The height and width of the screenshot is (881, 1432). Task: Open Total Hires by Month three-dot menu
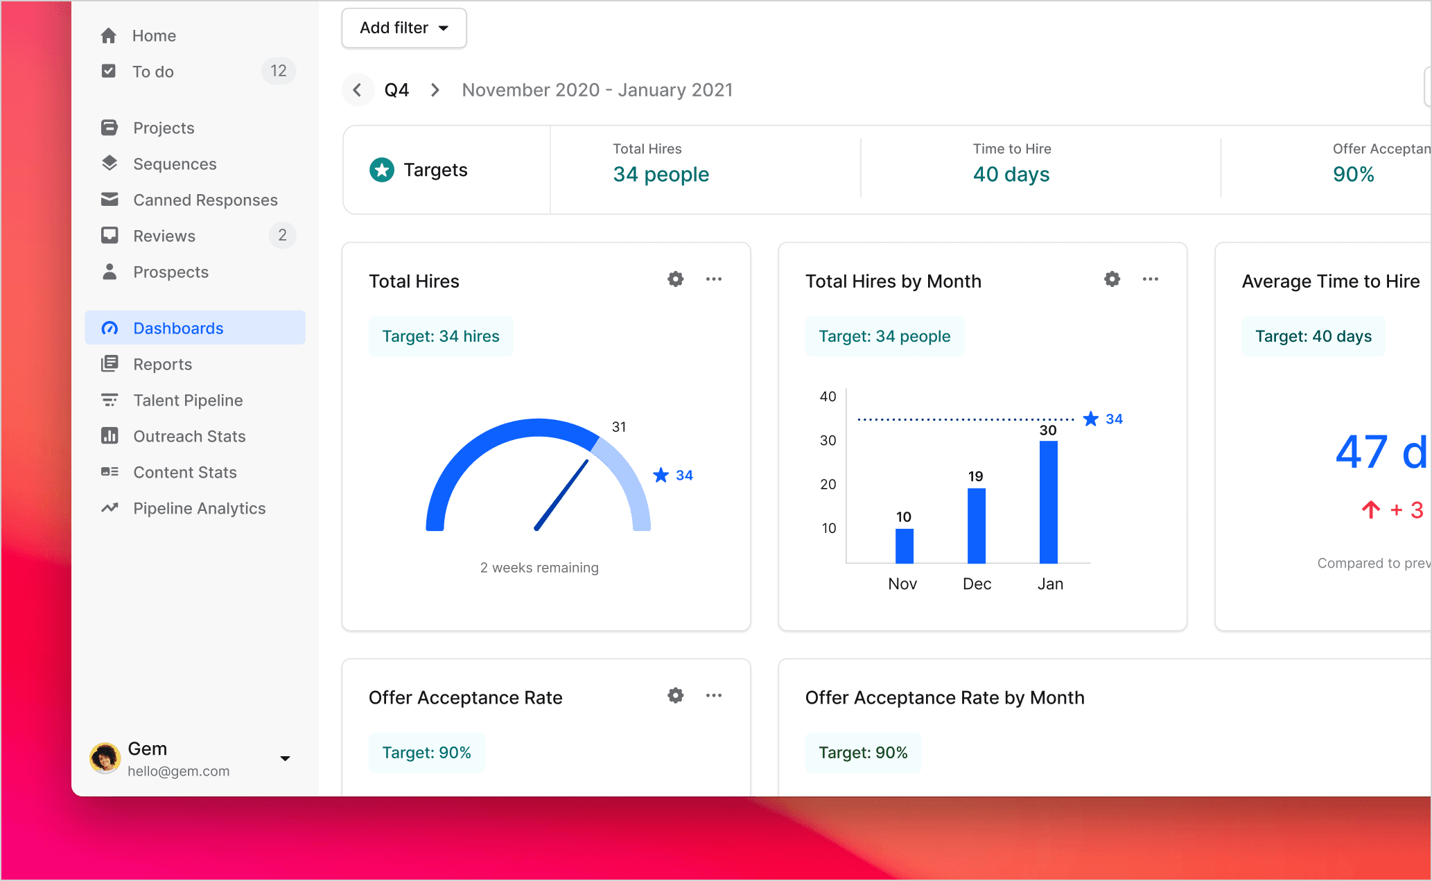[1151, 279]
